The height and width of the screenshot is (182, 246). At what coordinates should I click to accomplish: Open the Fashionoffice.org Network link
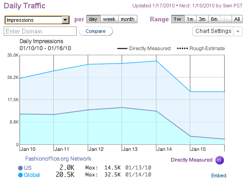coord(58,159)
